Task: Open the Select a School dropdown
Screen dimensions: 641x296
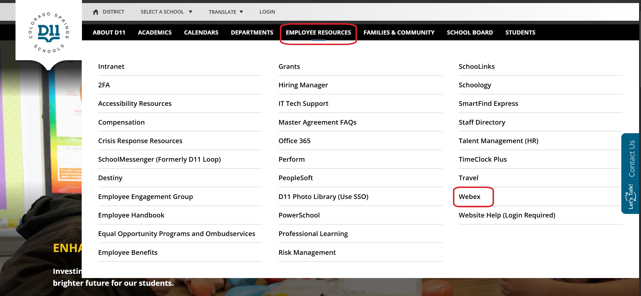Action: pyautogui.click(x=166, y=12)
